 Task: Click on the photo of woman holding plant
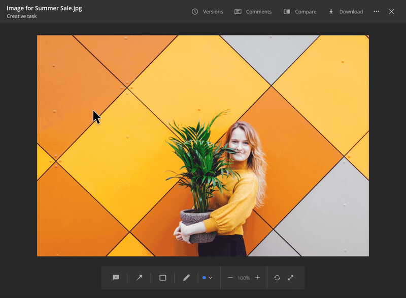pyautogui.click(x=203, y=146)
